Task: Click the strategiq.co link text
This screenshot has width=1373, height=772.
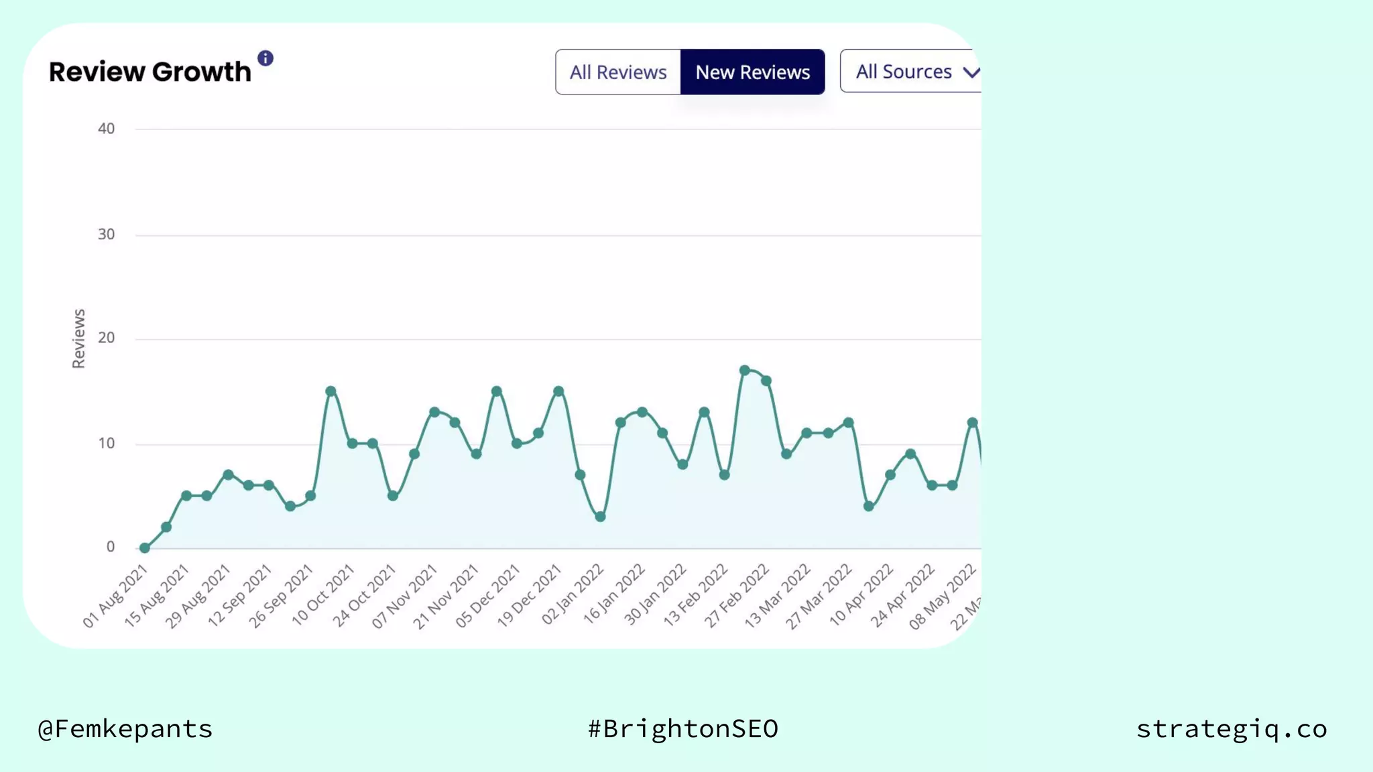Action: pos(1231,728)
